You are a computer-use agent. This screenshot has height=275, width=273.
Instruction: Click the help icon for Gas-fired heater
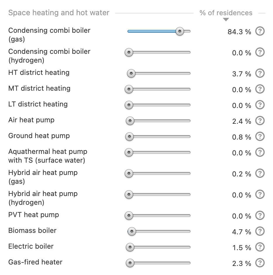[x=260, y=263]
